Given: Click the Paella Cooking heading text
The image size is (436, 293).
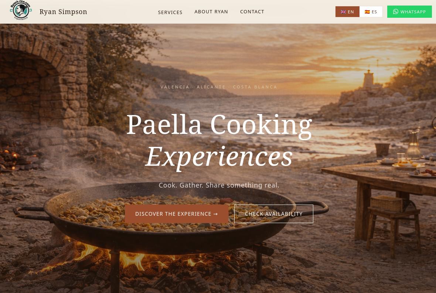Looking at the screenshot, I should click(x=219, y=125).
